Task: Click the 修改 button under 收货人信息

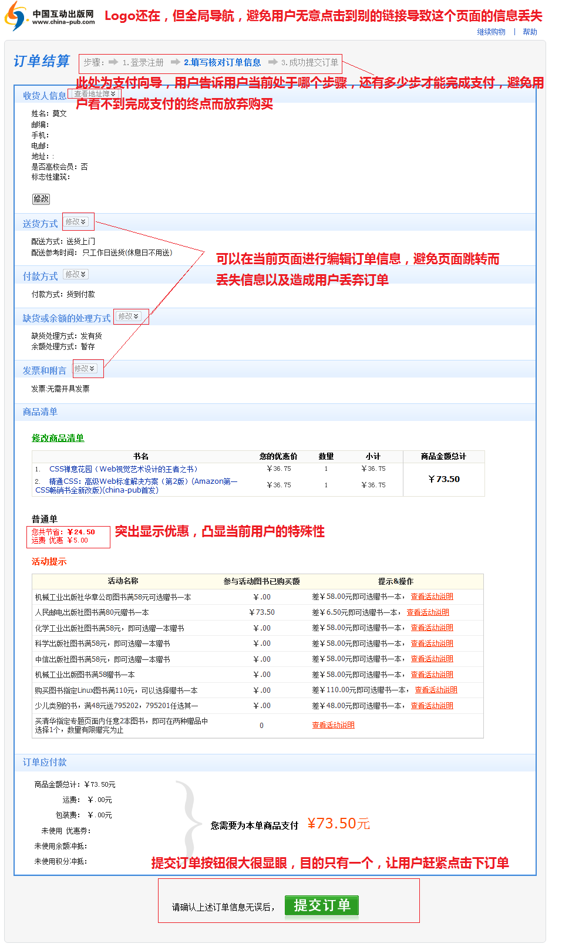Action: pyautogui.click(x=41, y=199)
